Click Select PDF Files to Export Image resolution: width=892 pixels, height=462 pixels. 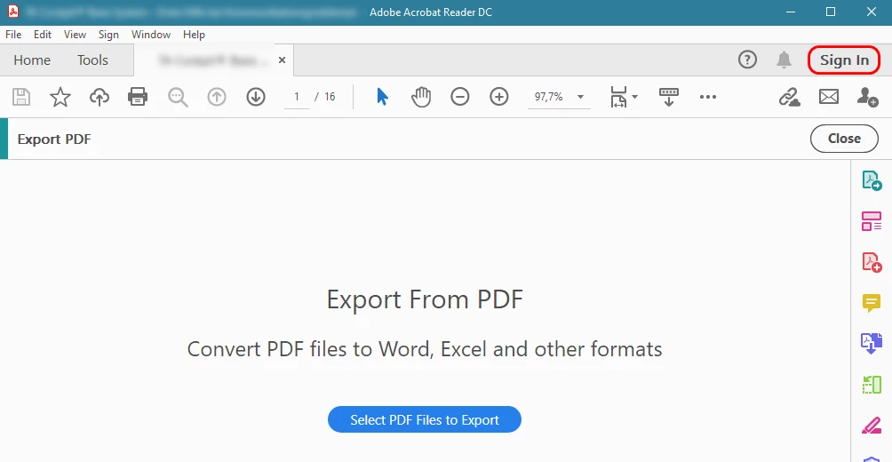coord(425,419)
